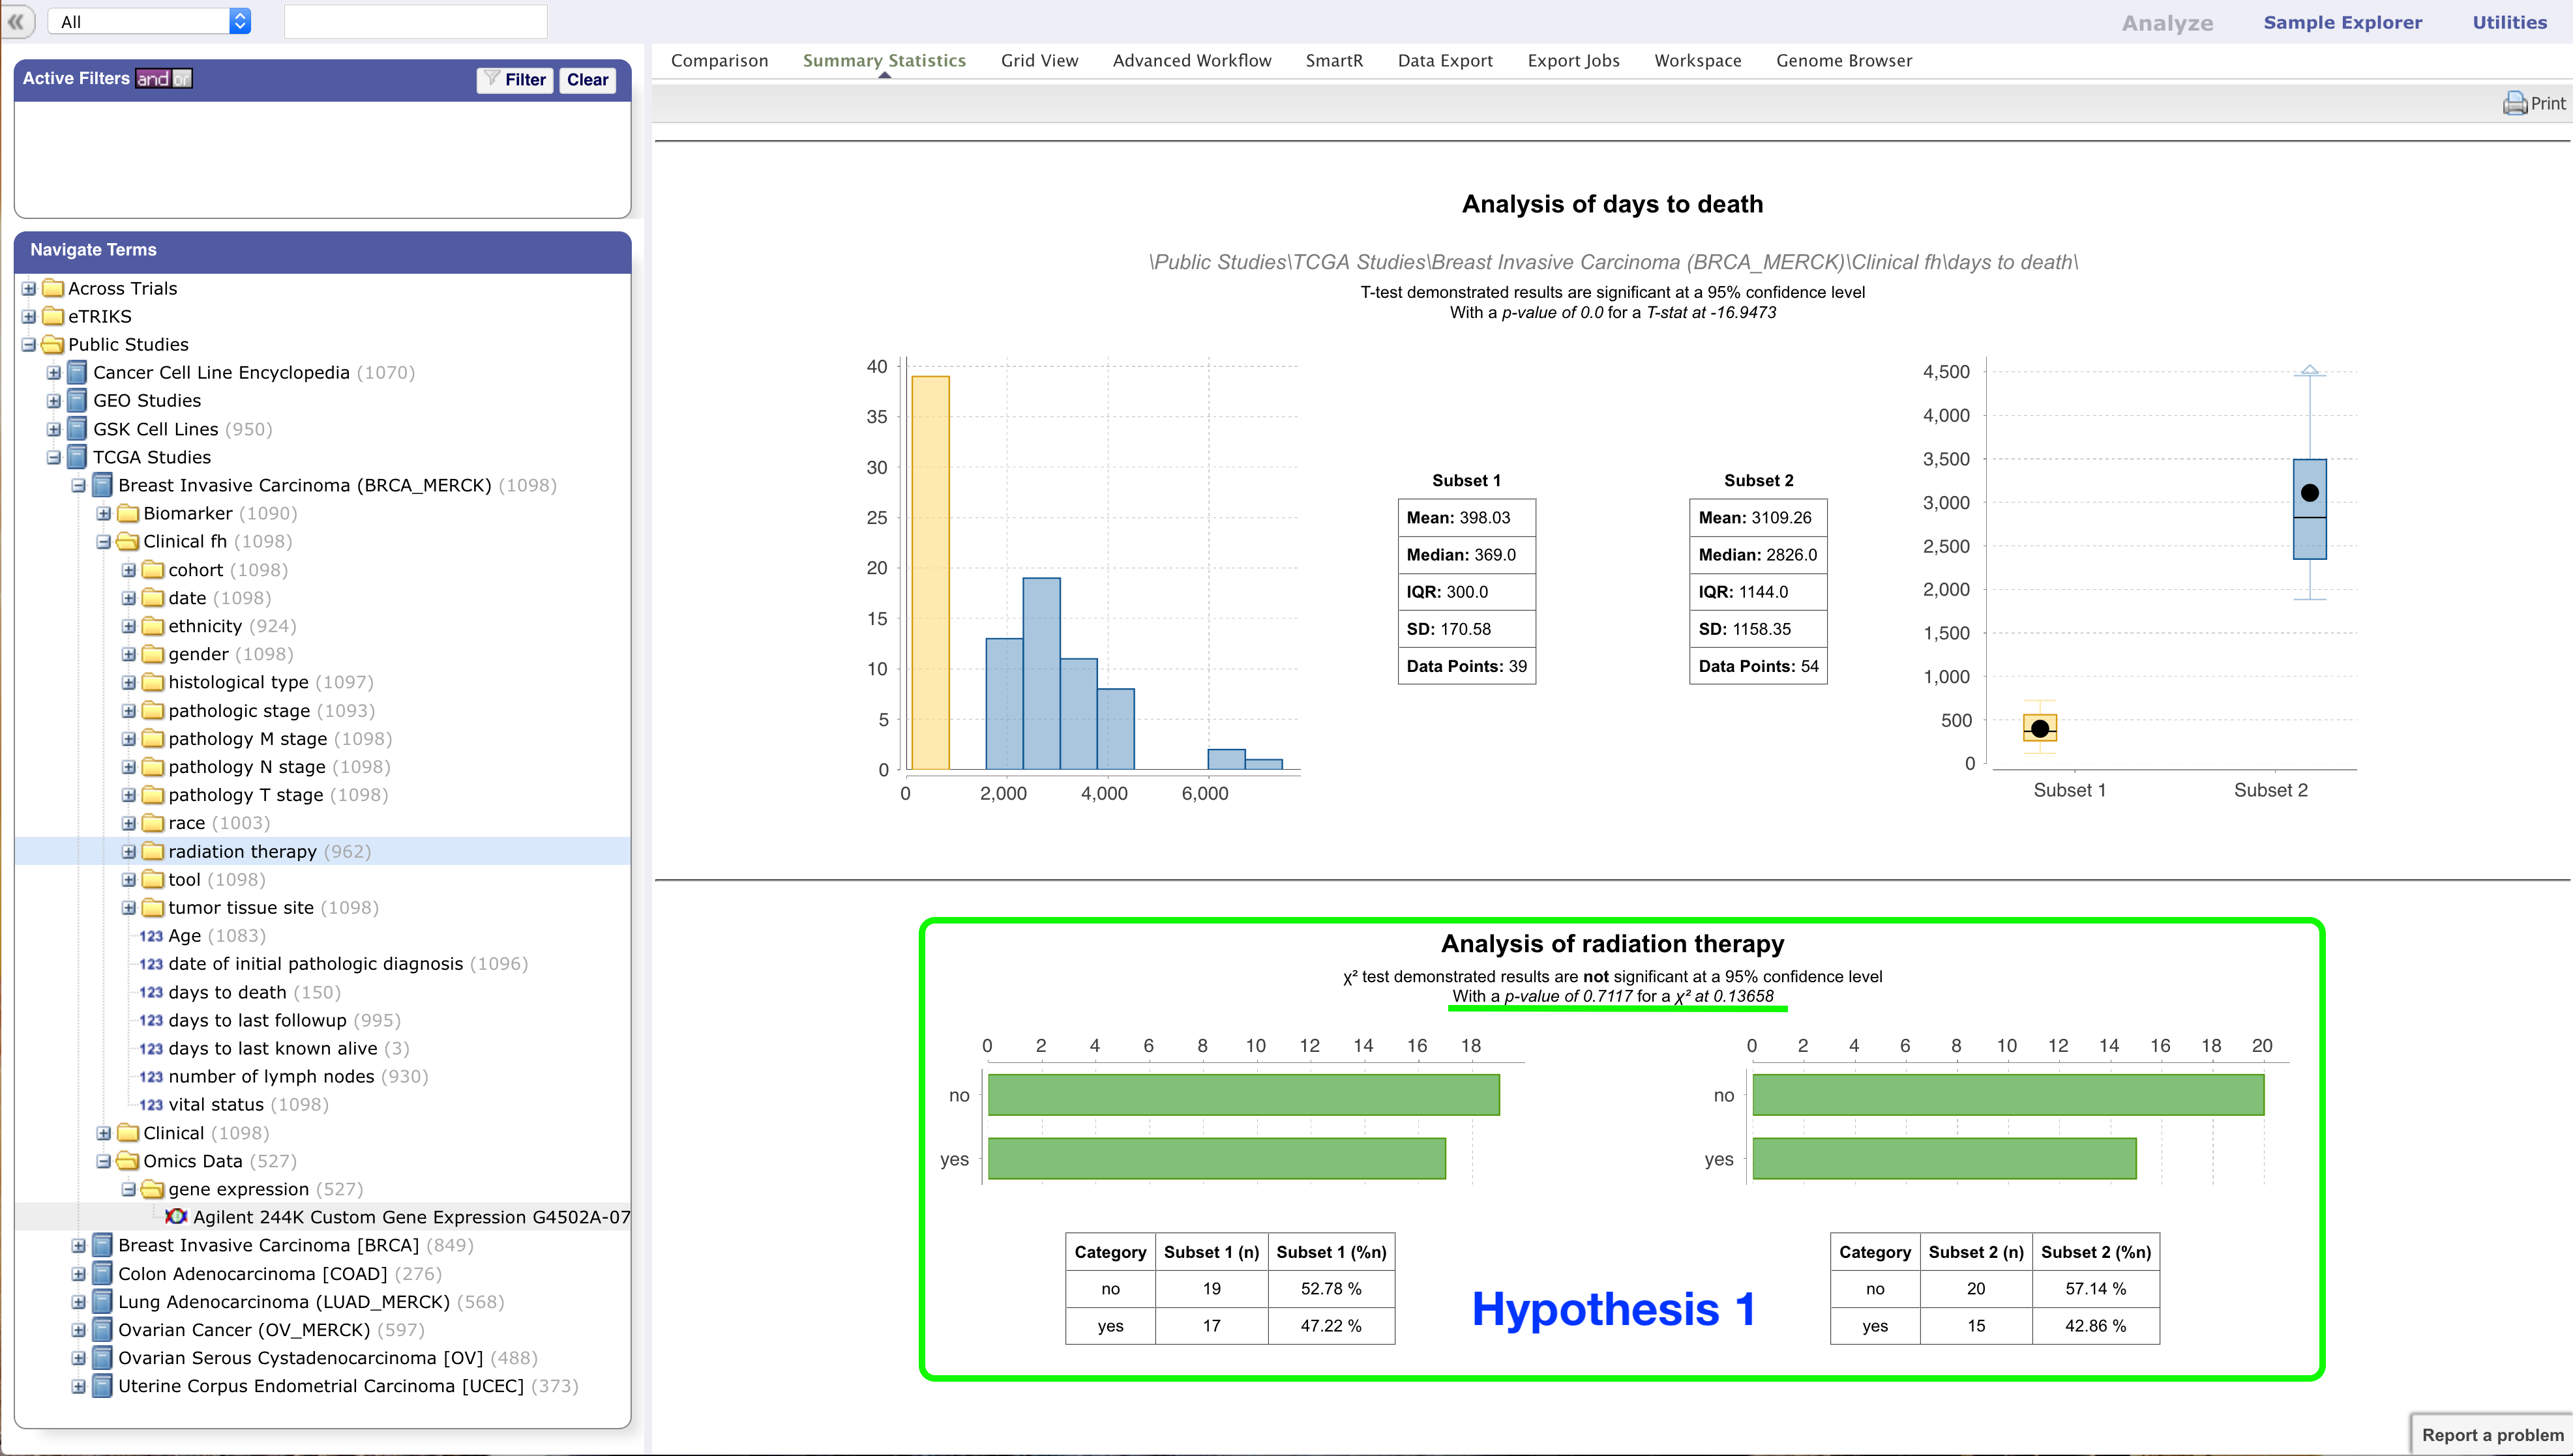Image resolution: width=2573 pixels, height=1456 pixels.
Task: Click the search text field at the top
Action: pos(415,21)
